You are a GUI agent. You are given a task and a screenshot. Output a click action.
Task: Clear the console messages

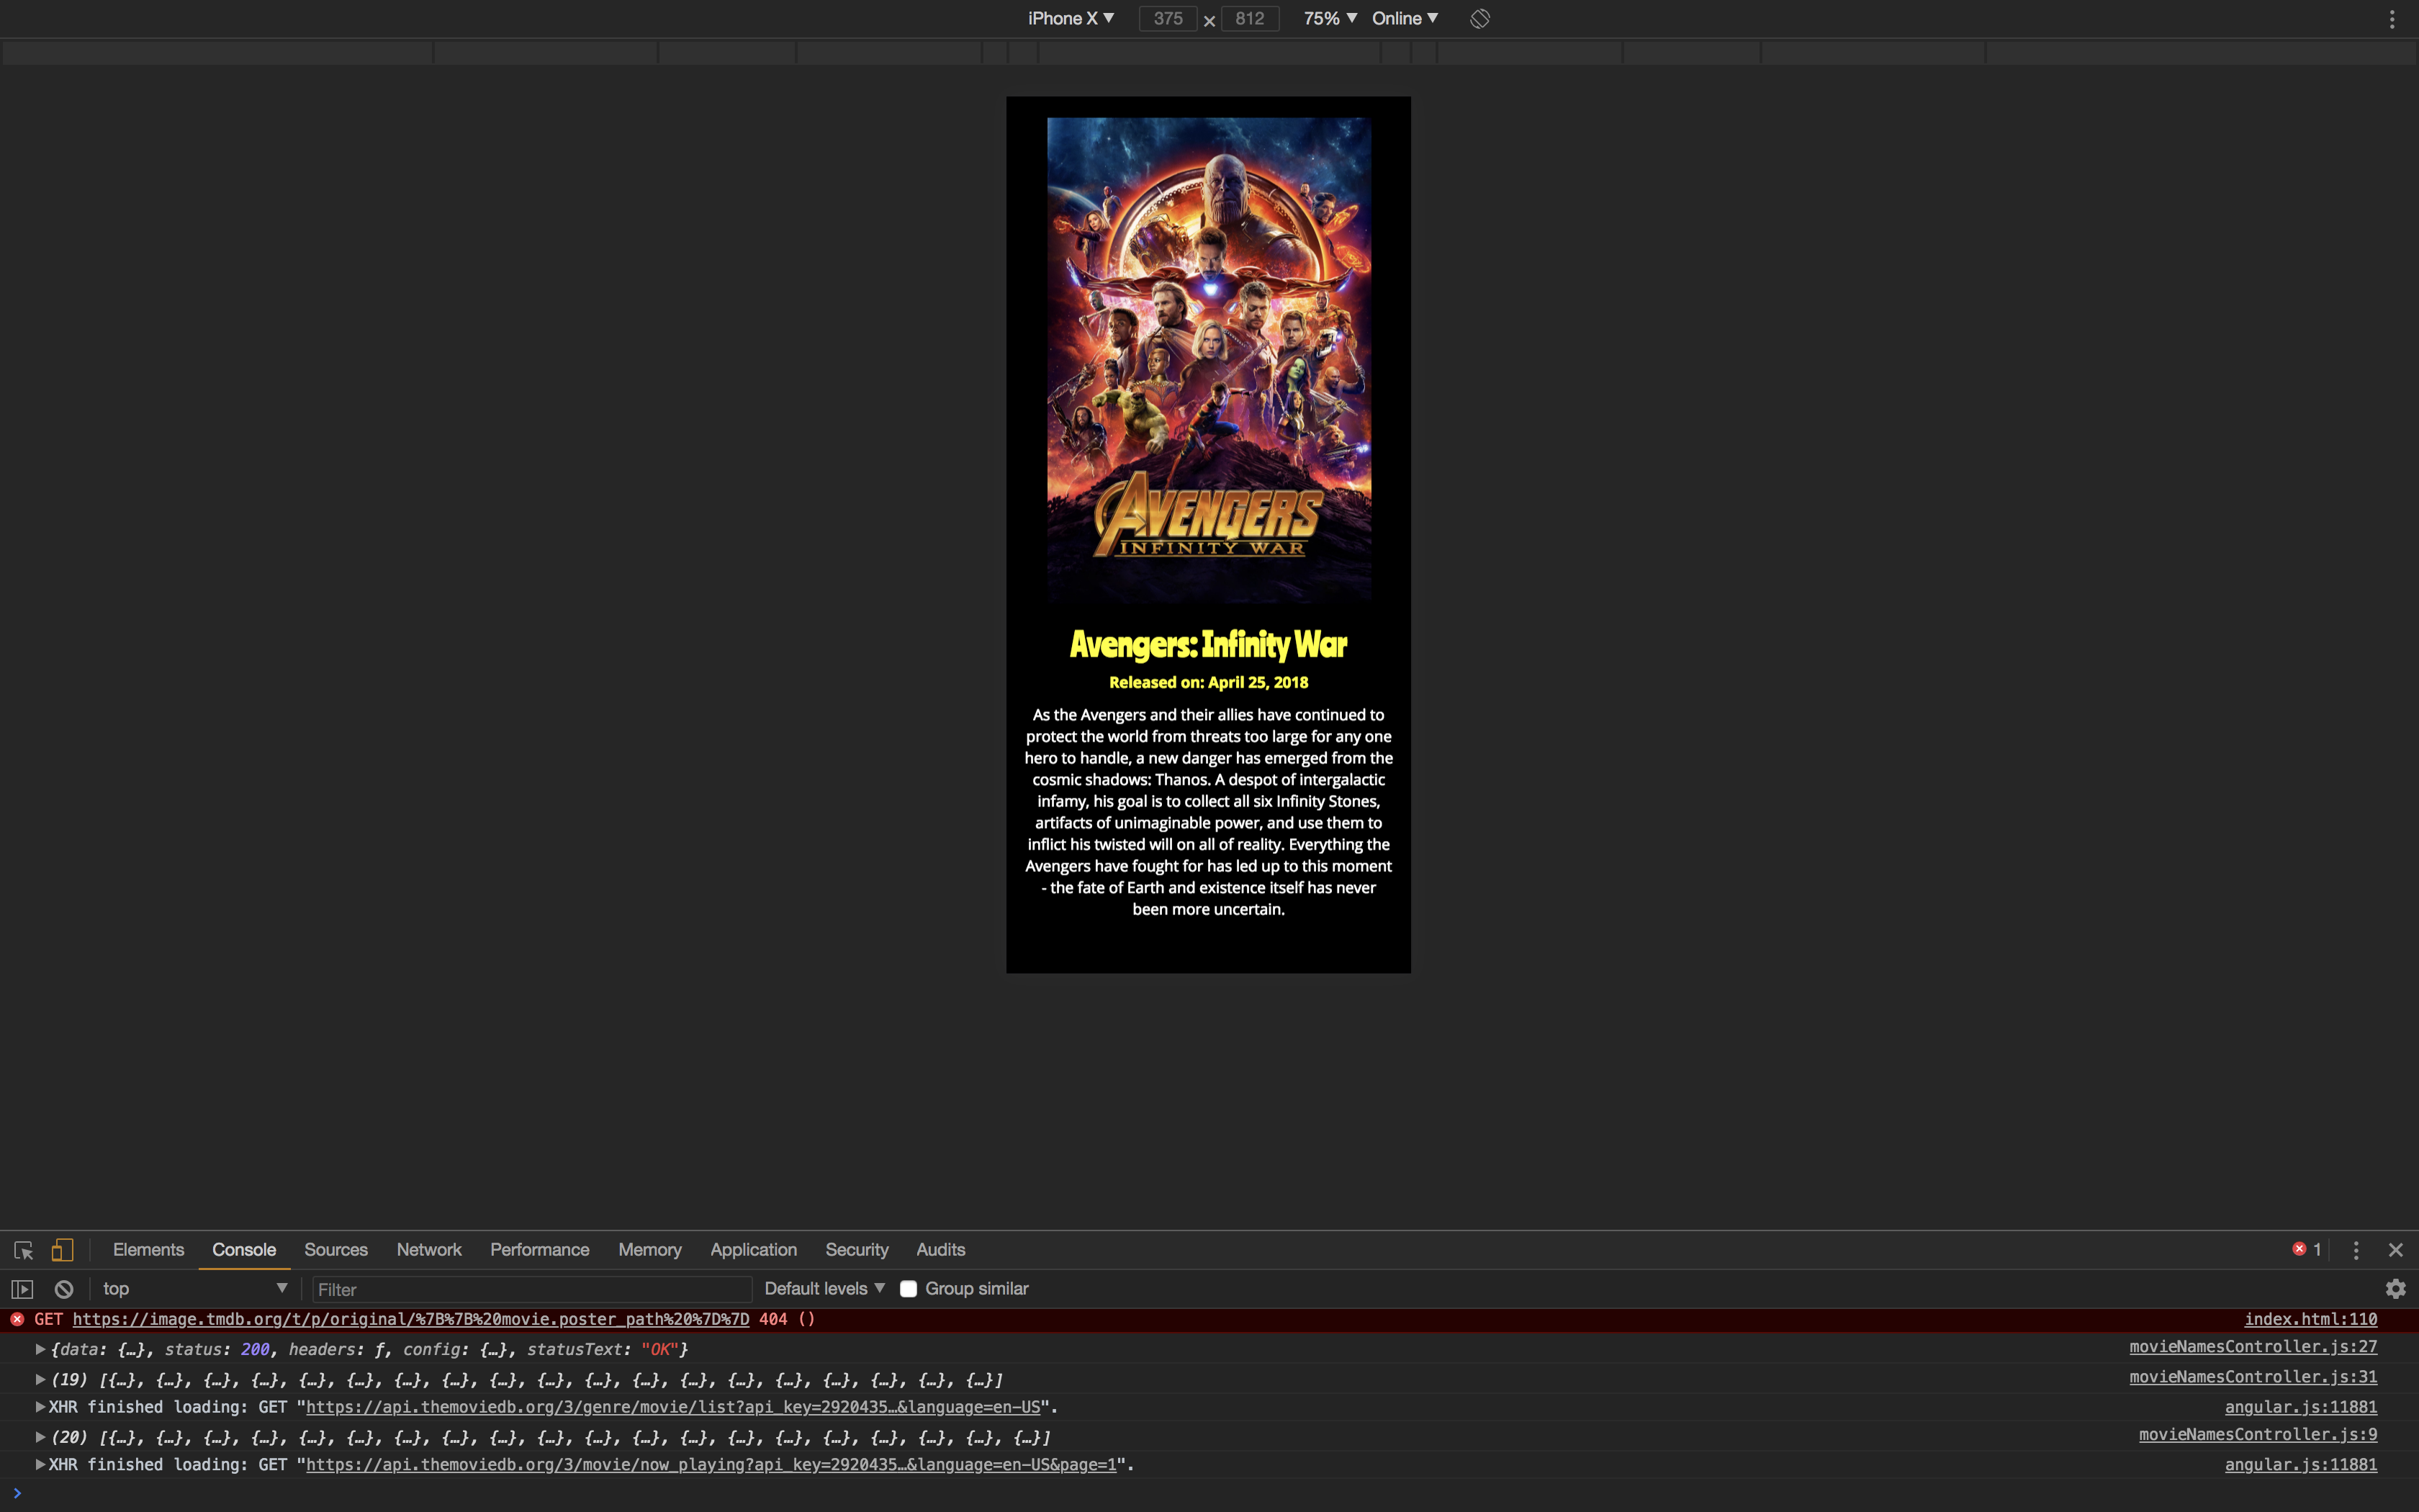point(63,1288)
